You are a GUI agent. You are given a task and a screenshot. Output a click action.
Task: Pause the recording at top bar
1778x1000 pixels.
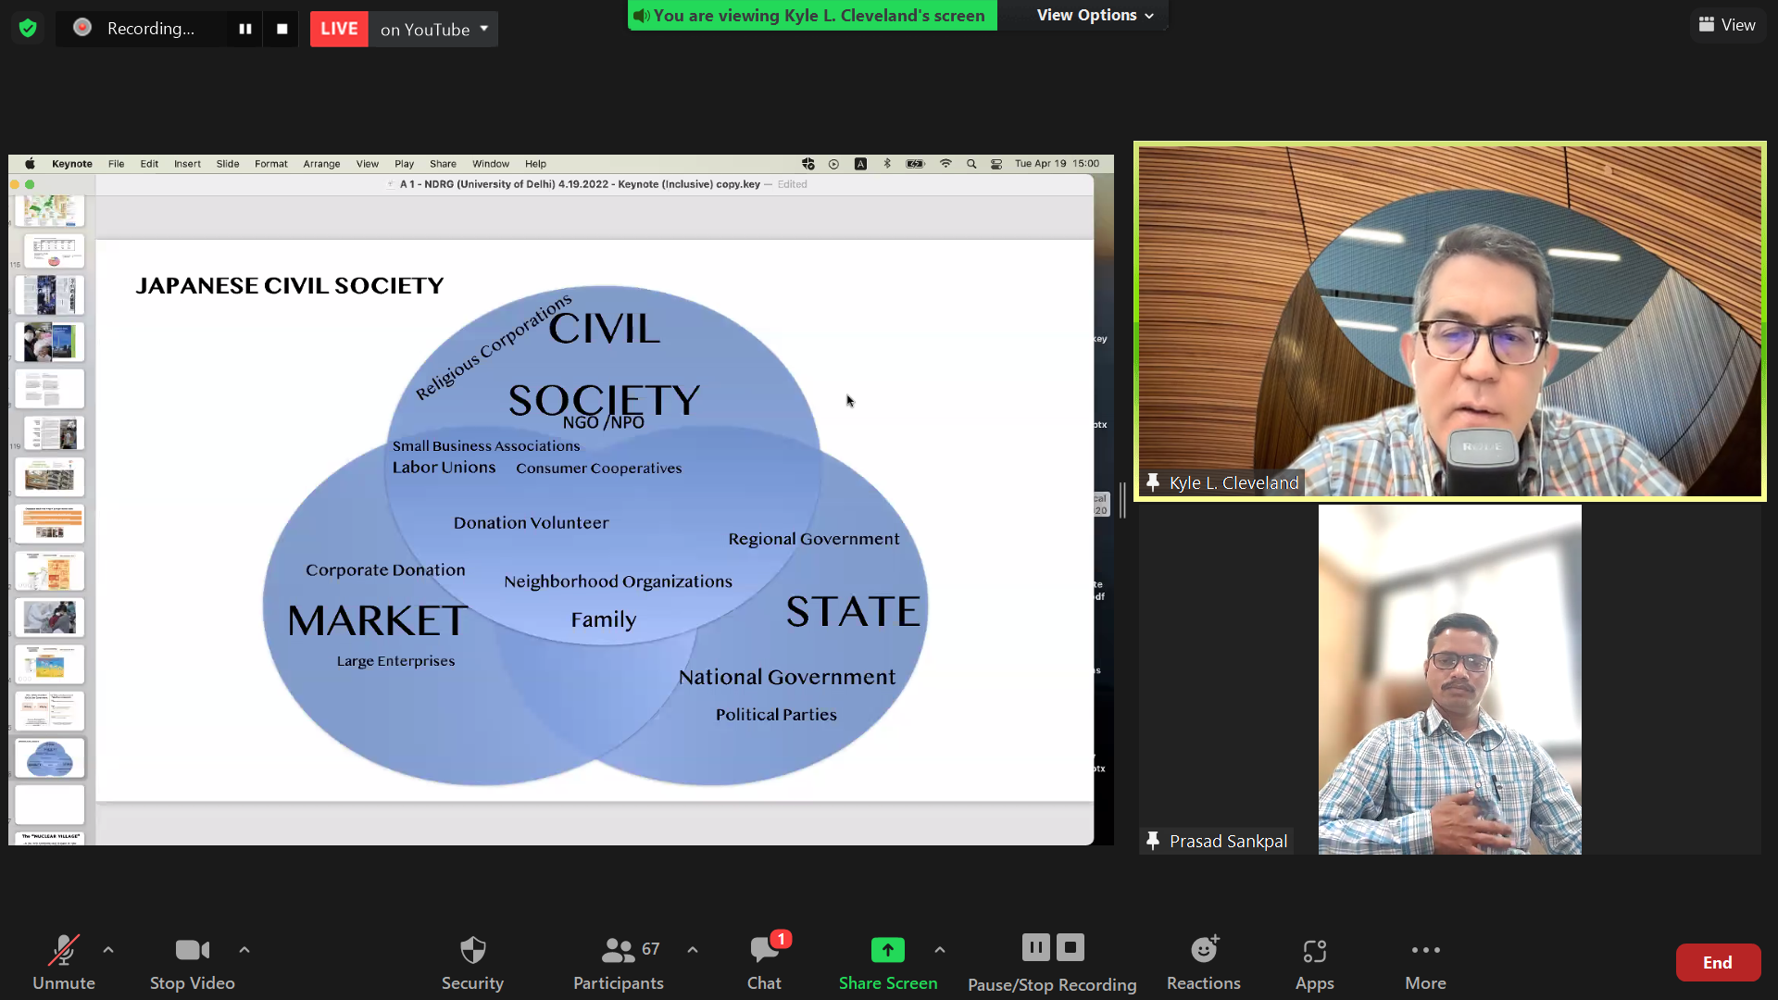pos(245,29)
